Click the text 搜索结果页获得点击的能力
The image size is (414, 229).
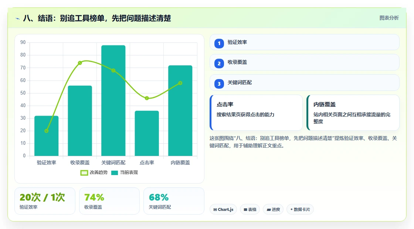pyautogui.click(x=245, y=115)
